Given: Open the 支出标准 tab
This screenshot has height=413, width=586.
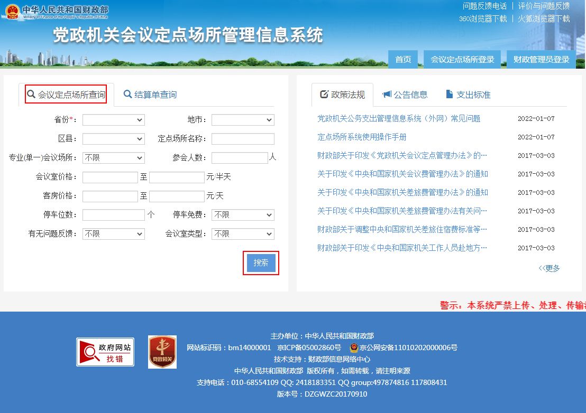Looking at the screenshot, I should click(x=468, y=95).
